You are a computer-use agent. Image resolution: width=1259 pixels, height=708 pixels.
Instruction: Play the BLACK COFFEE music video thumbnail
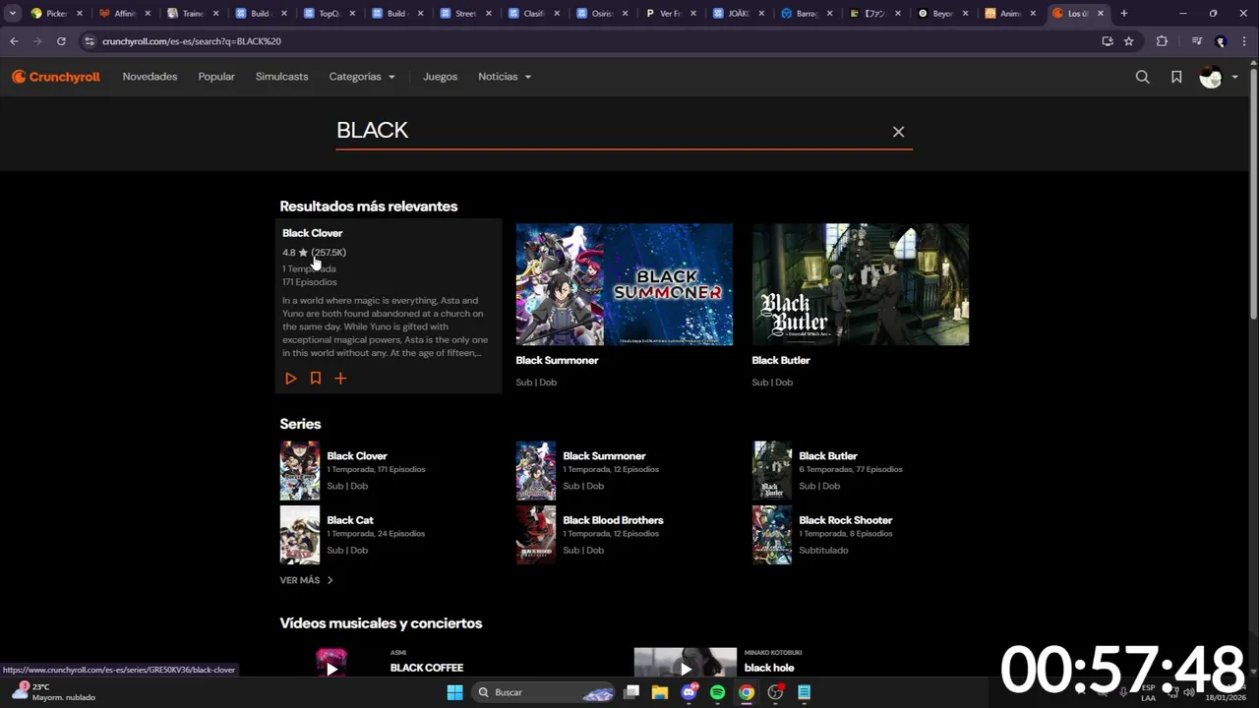(331, 664)
